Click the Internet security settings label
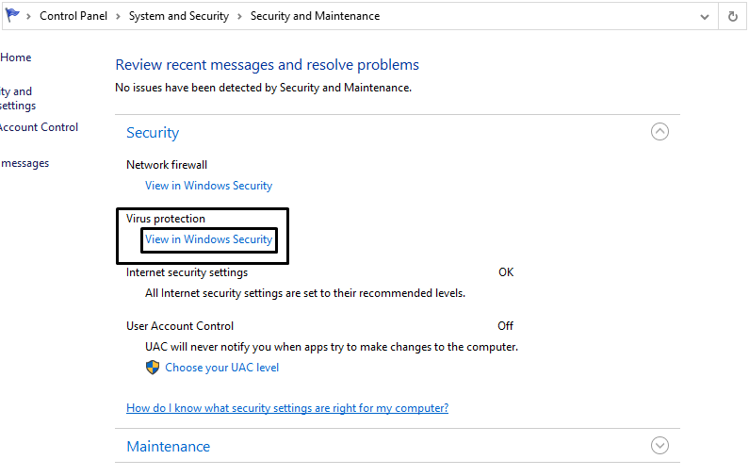This screenshot has height=476, width=749. pos(187,272)
